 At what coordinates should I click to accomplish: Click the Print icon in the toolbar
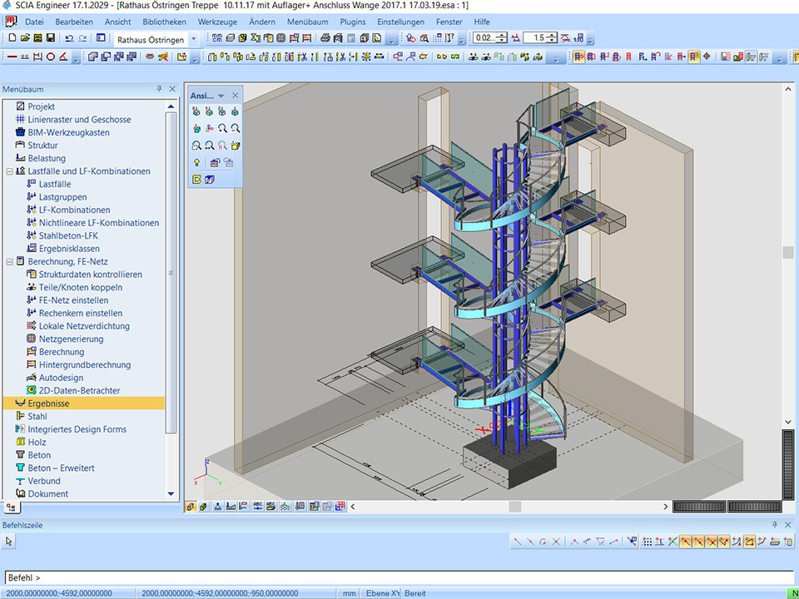click(325, 38)
